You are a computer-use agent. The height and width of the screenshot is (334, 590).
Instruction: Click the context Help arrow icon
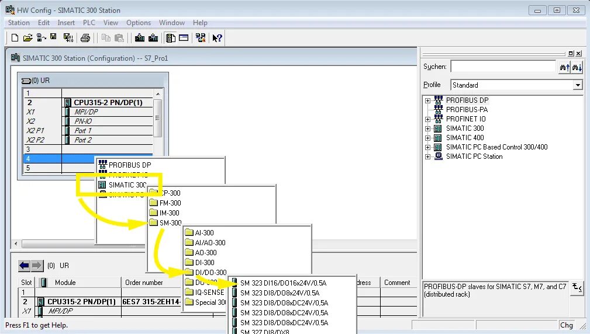coord(217,38)
